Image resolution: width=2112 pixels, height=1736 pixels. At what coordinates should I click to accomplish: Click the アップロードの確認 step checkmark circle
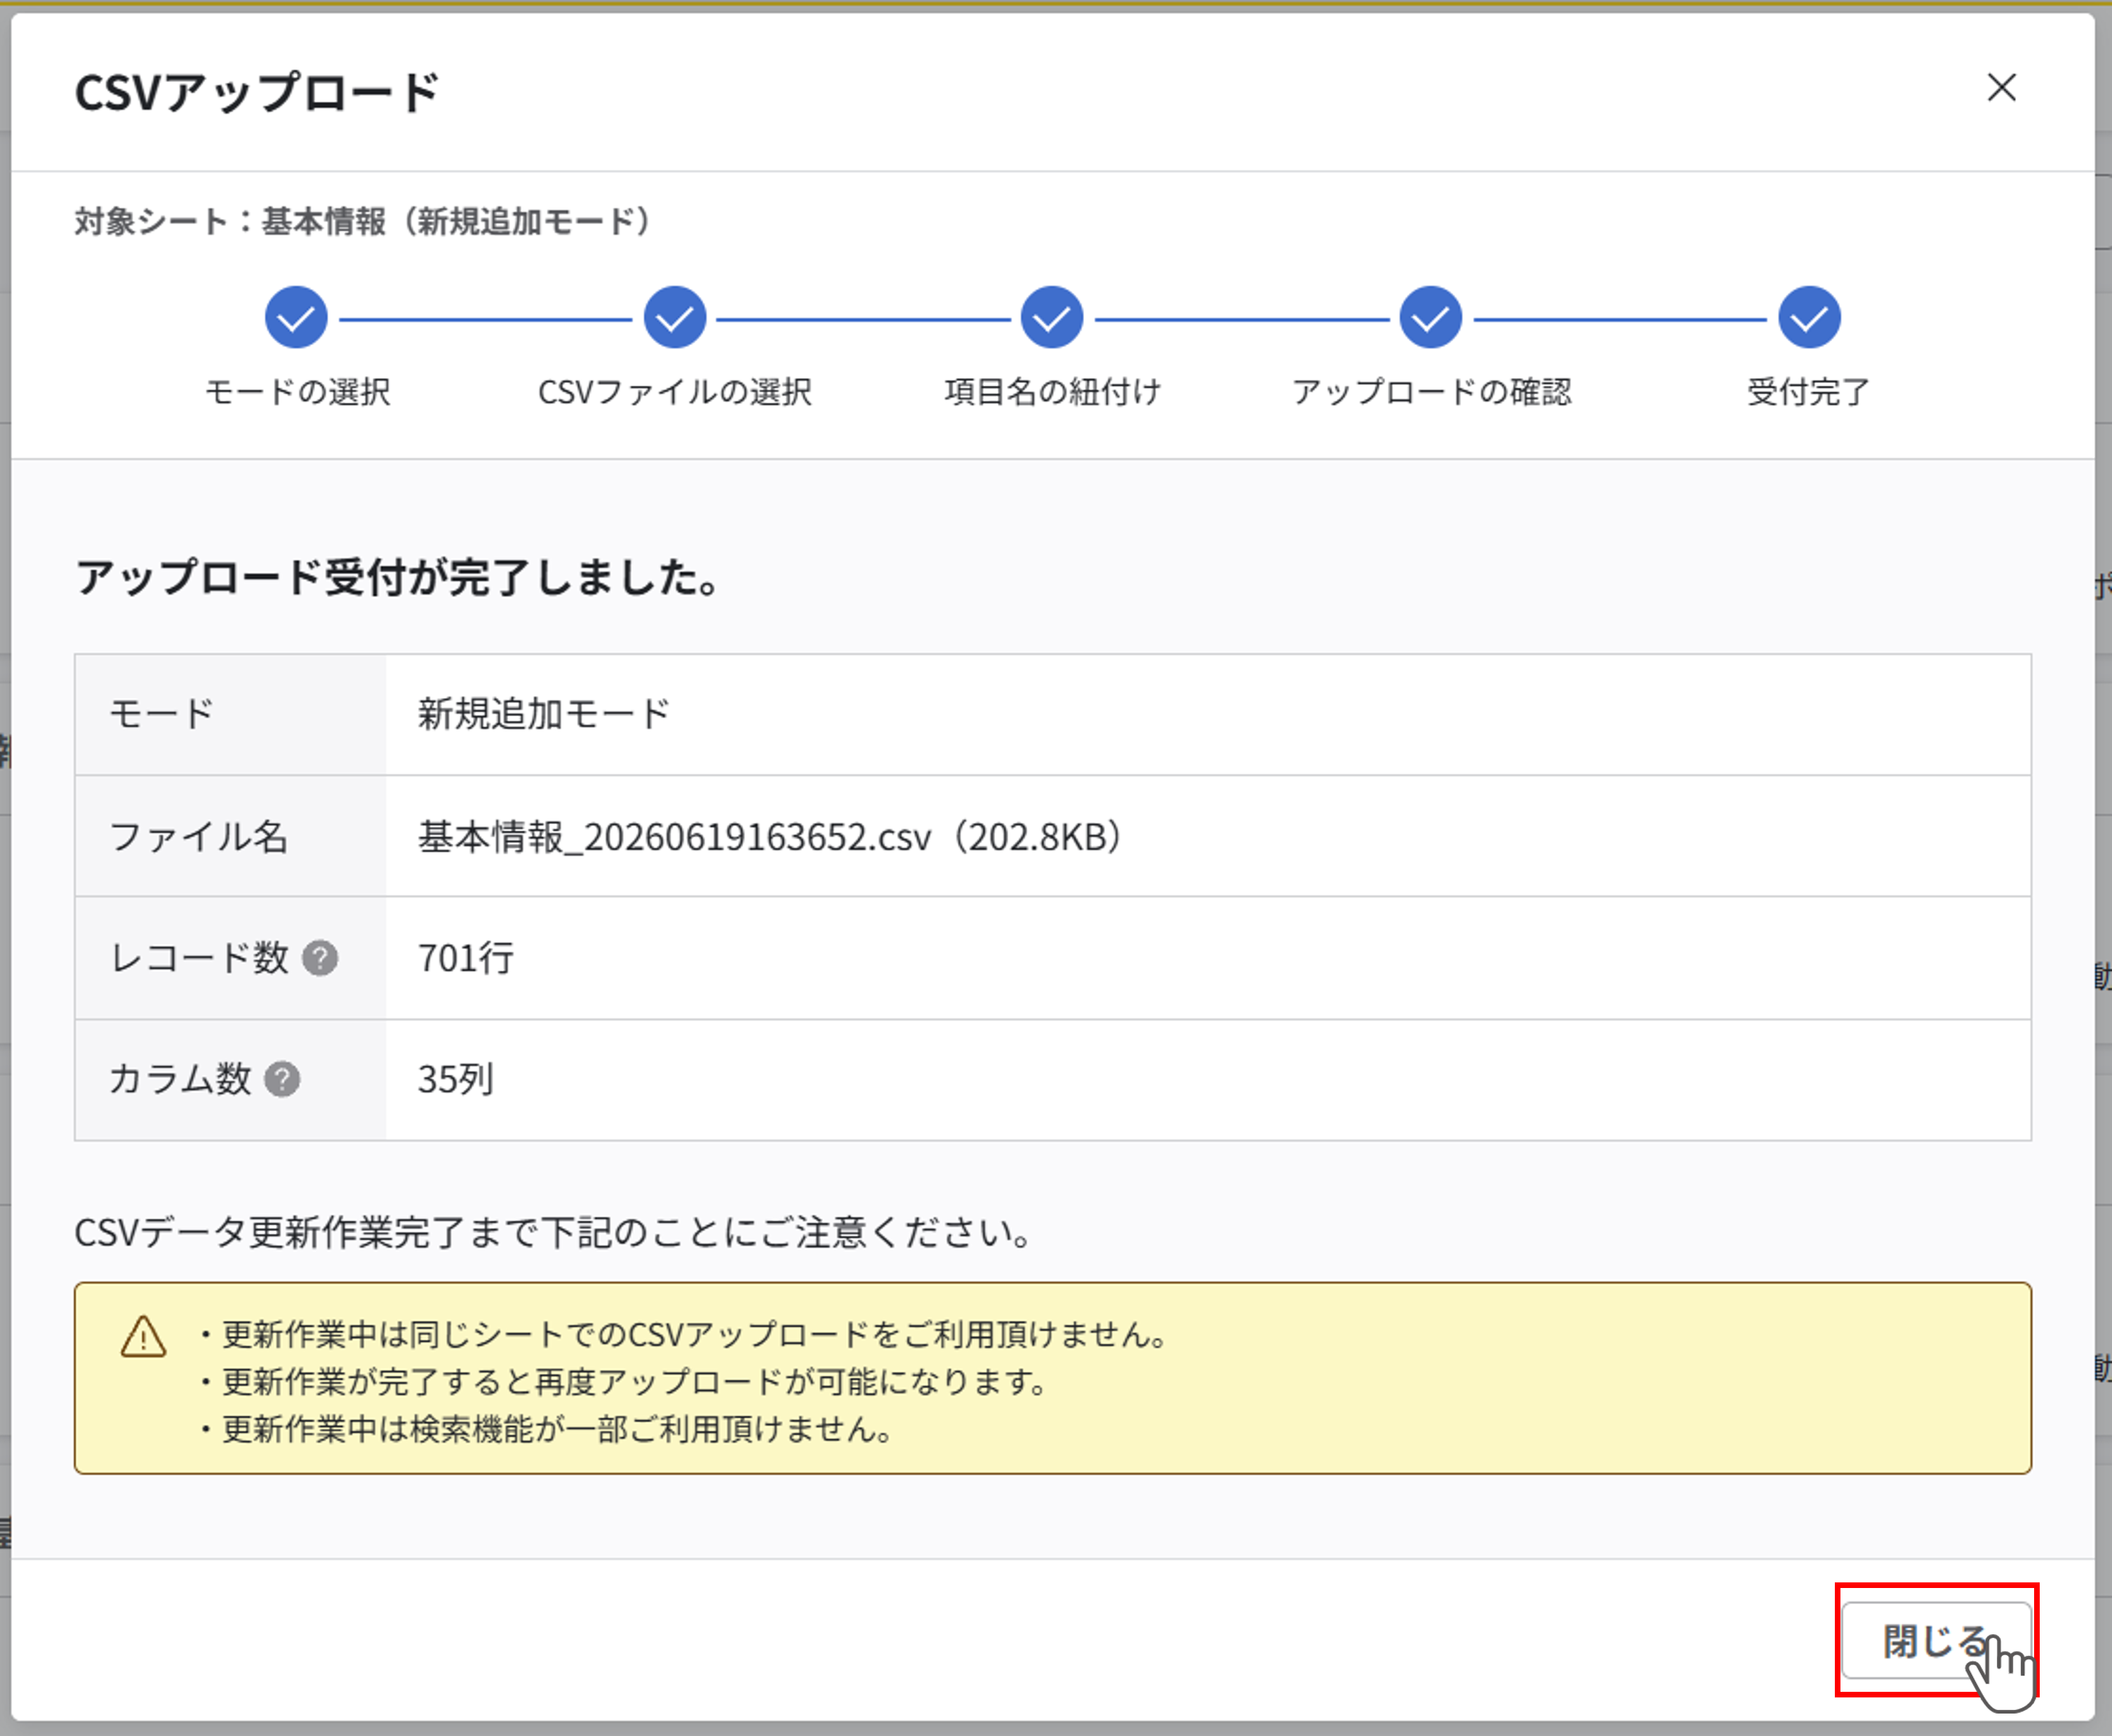[1431, 318]
